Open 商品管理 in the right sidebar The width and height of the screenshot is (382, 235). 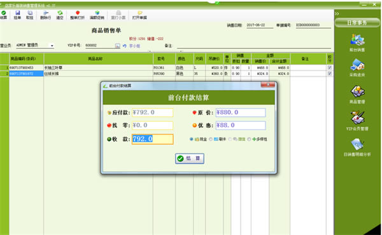coord(357,94)
